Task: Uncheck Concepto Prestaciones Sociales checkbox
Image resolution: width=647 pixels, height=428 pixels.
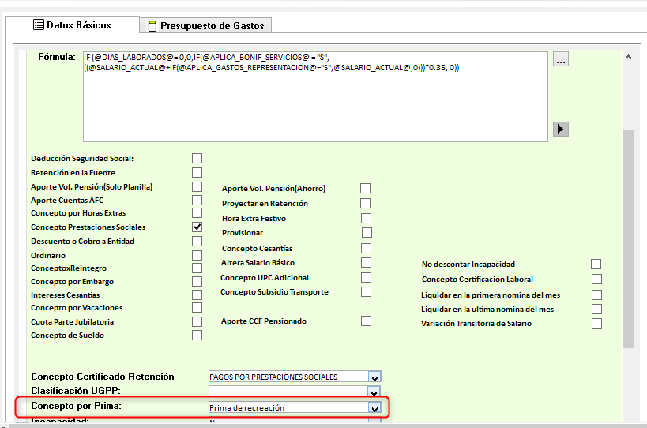Action: (x=197, y=227)
